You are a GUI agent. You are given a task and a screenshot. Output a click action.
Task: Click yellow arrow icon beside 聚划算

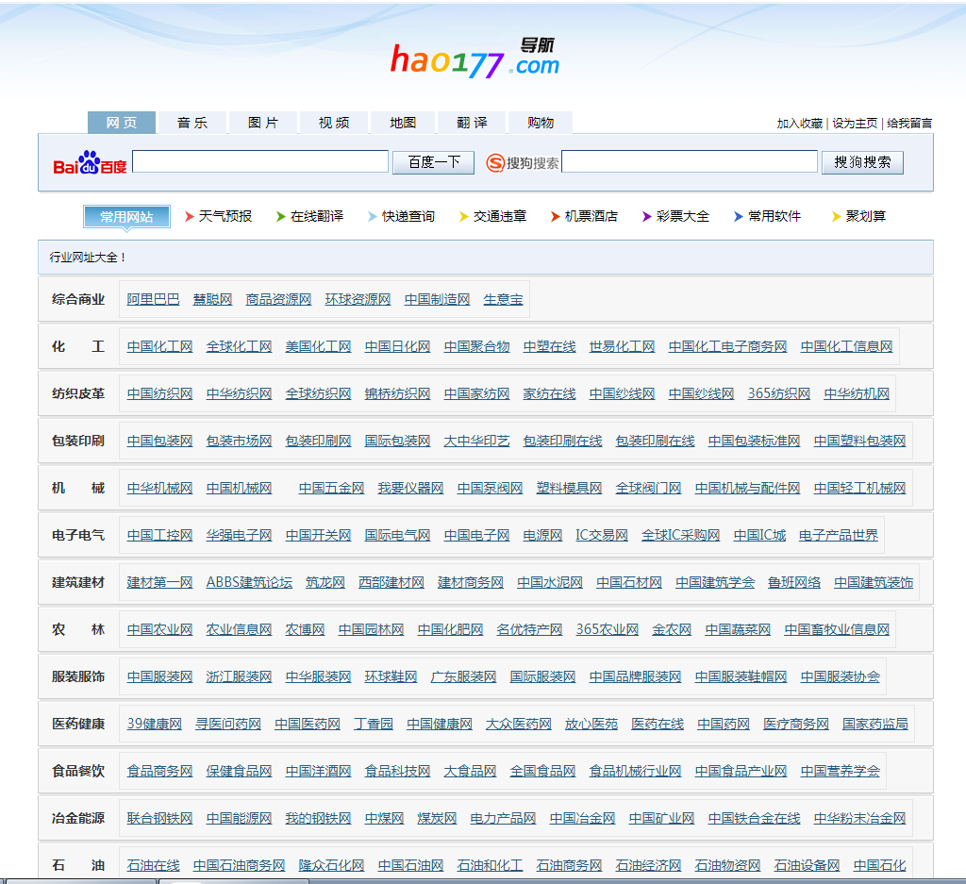point(836,216)
